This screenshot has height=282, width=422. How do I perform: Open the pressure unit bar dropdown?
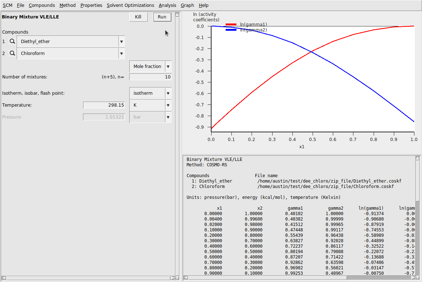click(x=151, y=117)
